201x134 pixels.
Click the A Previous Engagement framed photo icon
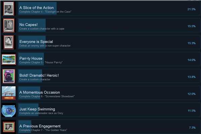tap(9, 127)
